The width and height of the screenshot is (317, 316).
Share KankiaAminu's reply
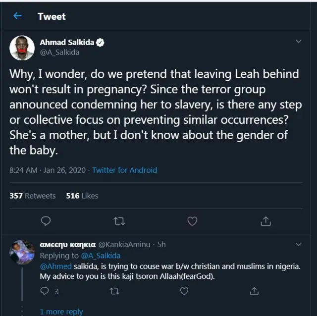tap(254, 292)
